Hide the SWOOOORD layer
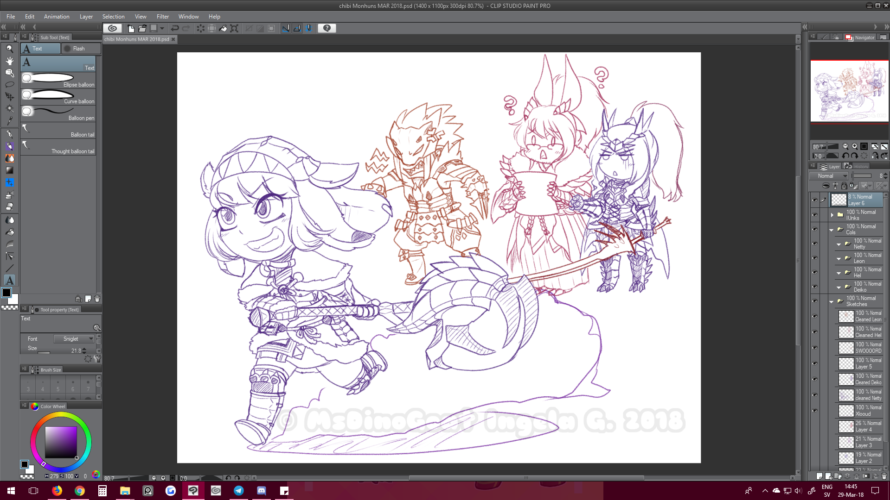The width and height of the screenshot is (890, 500). pos(814,348)
